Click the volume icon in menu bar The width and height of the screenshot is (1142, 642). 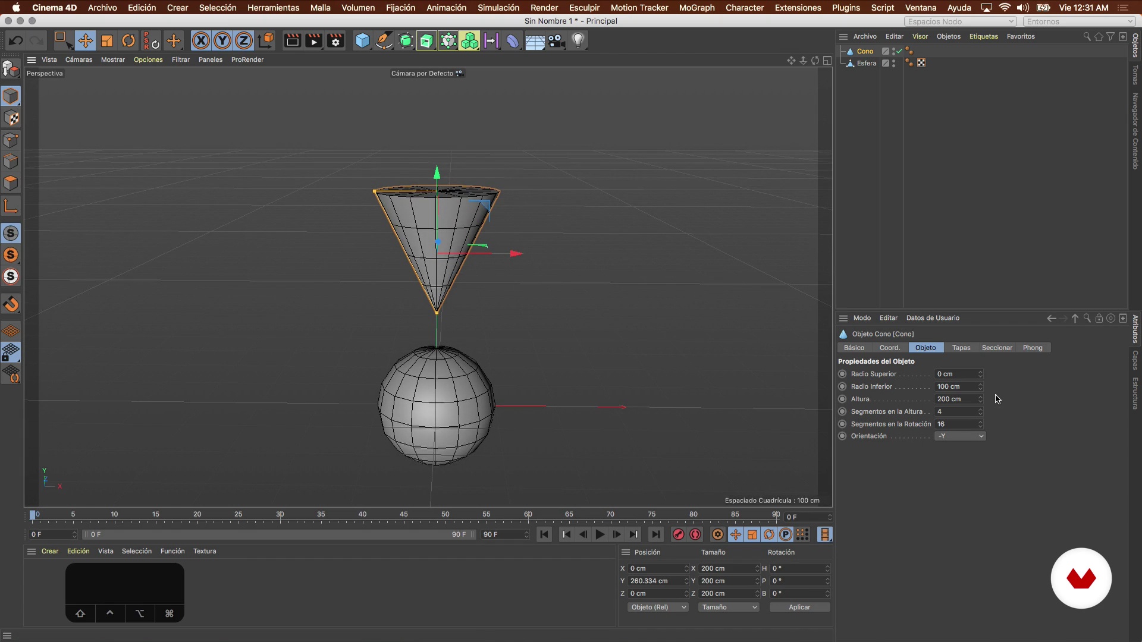click(1023, 8)
